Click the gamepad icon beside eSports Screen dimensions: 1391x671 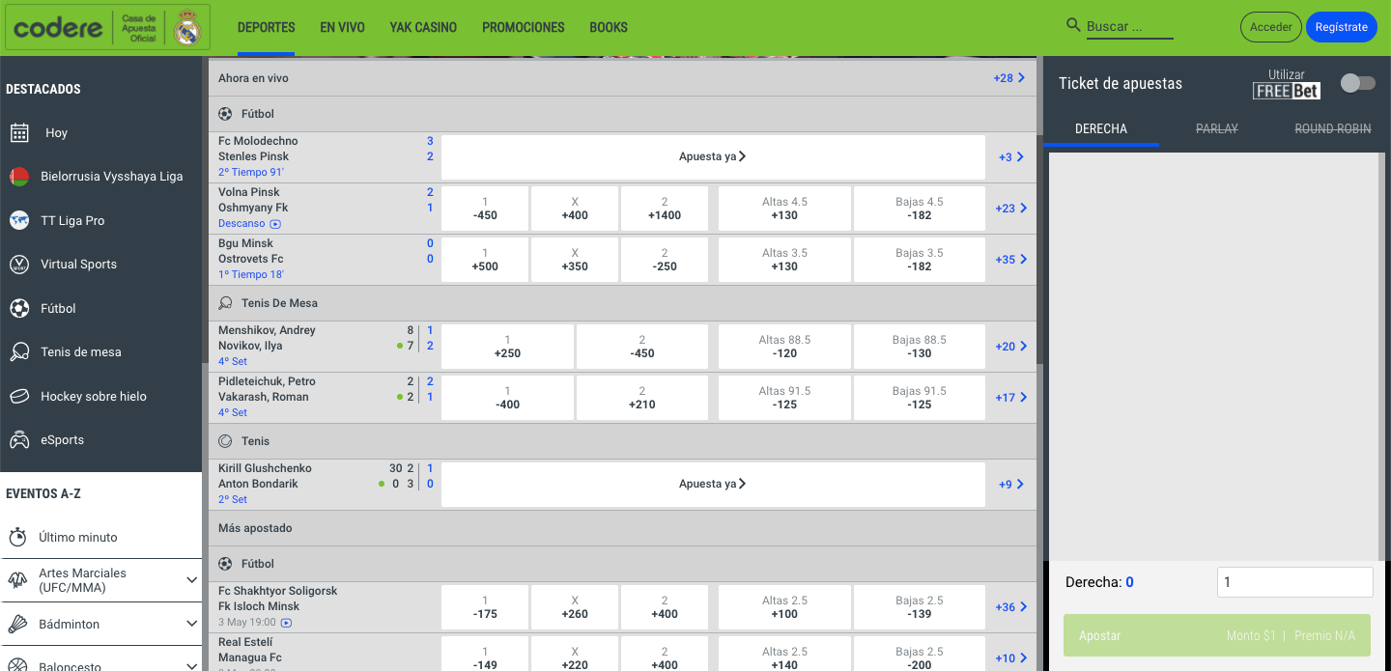coord(19,440)
